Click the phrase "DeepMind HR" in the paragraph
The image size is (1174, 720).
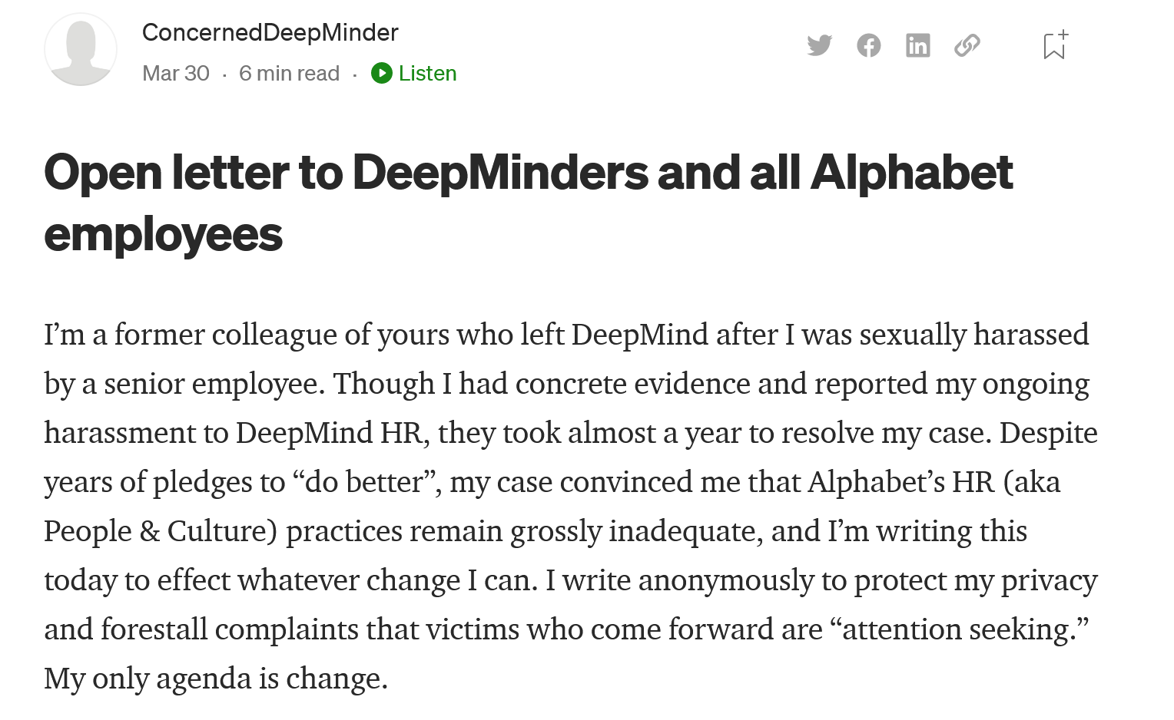(x=329, y=433)
